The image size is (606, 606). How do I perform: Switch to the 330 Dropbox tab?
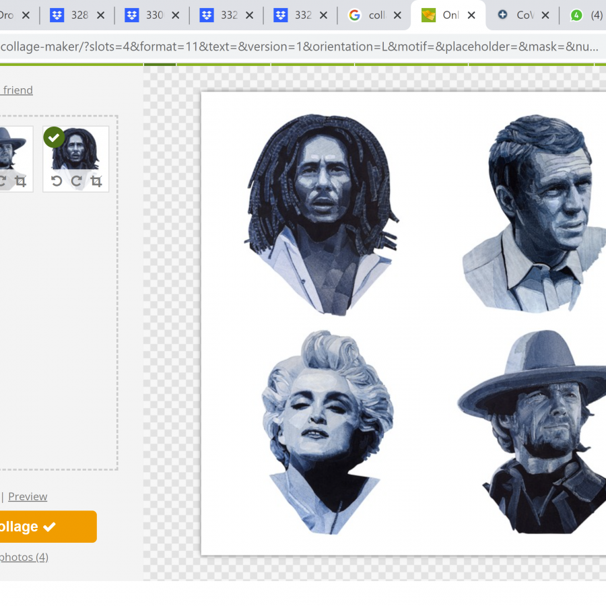click(x=152, y=15)
